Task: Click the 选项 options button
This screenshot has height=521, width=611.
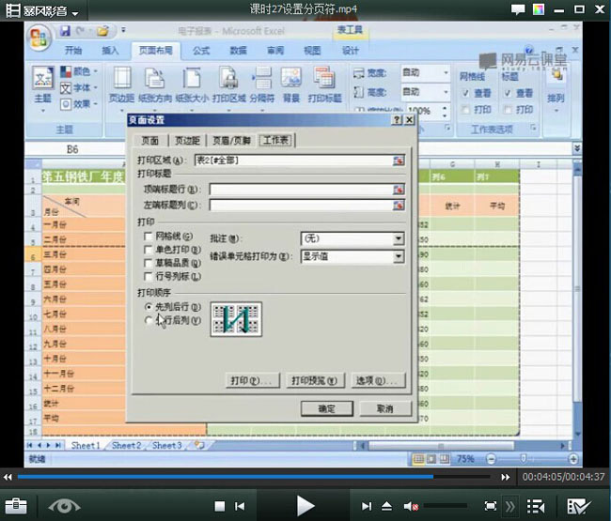Action: 378,380
